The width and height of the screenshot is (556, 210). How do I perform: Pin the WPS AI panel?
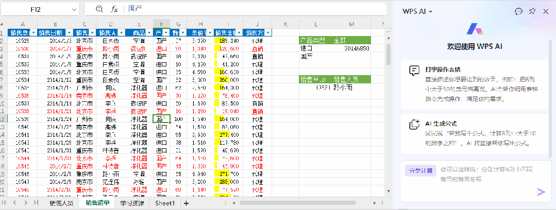[532, 11]
